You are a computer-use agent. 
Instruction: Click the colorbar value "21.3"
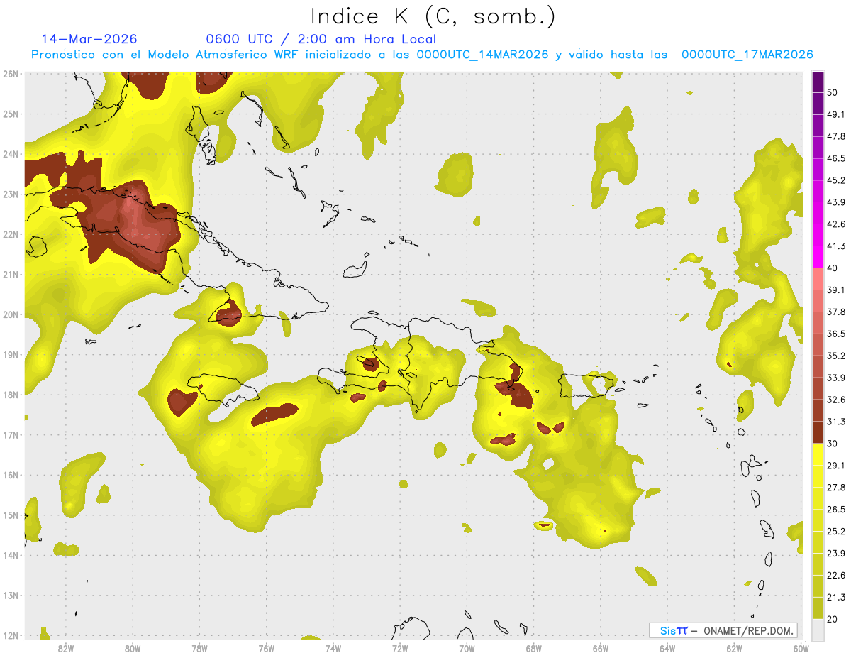[x=836, y=598]
